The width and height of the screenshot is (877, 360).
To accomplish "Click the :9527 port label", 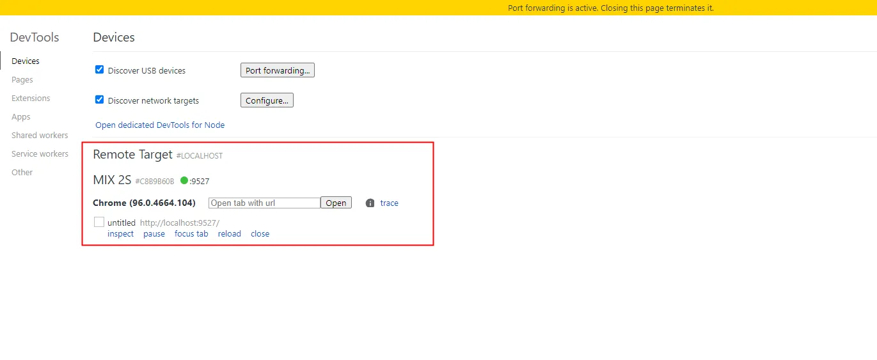I will tap(200, 182).
